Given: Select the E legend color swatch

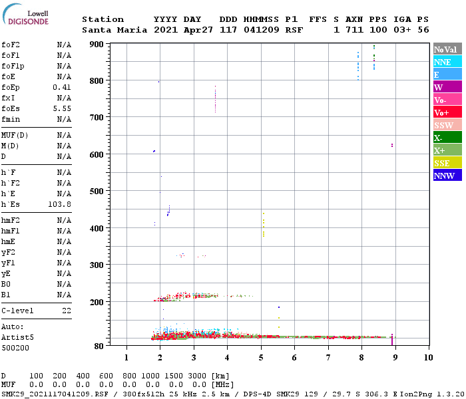Looking at the screenshot, I should (447, 74).
